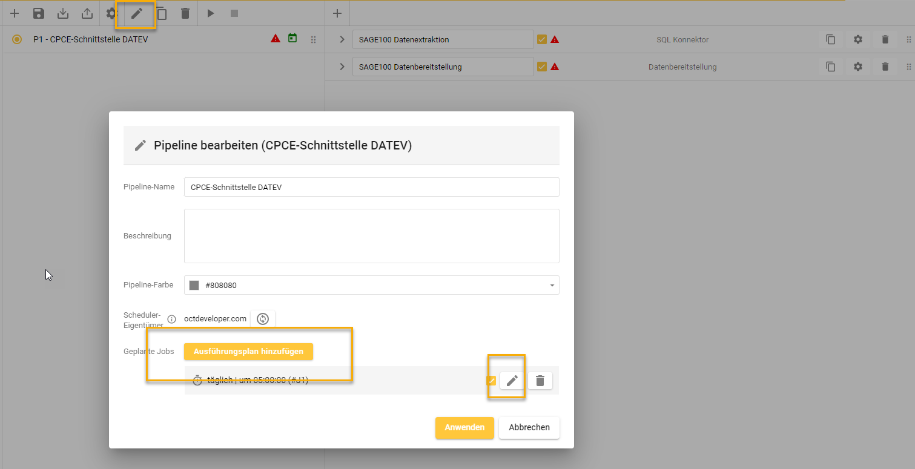915x469 pixels.
Task: Edit the daily 05:00:00 scheduled job
Action: pos(512,381)
